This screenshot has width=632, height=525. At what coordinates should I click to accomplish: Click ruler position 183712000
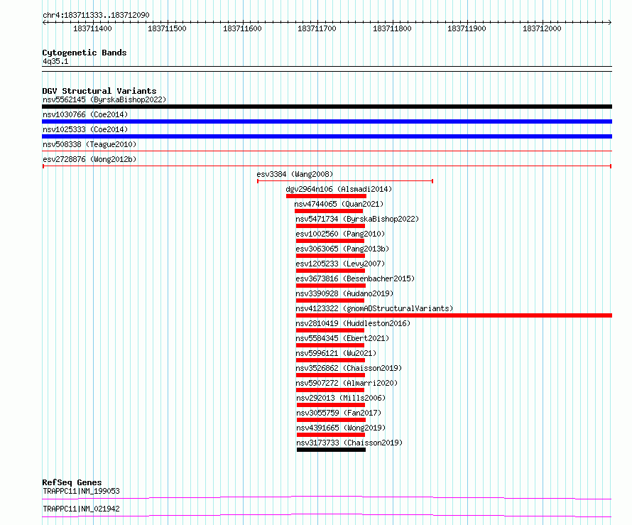[543, 28]
